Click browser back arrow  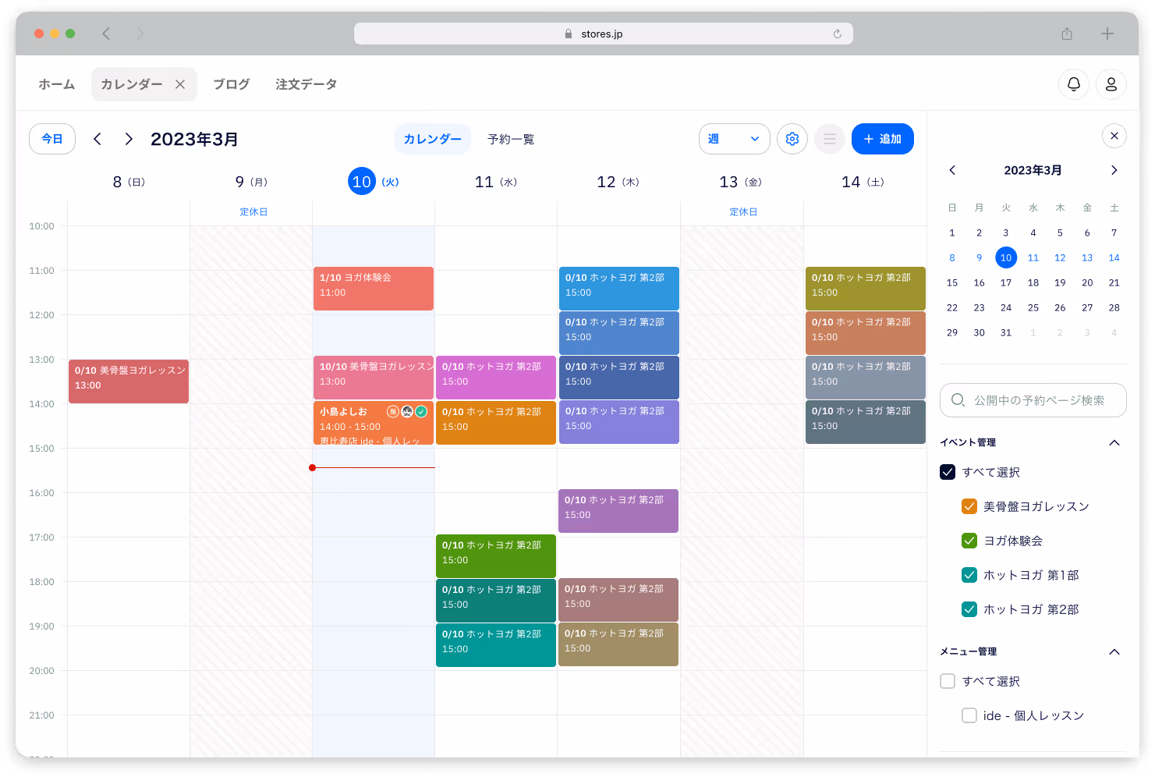[106, 34]
